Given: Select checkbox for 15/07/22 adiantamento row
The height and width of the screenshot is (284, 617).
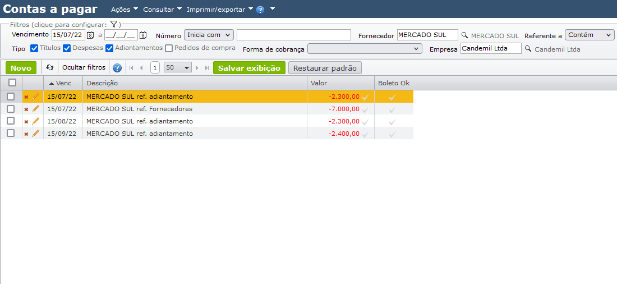Looking at the screenshot, I should (x=11, y=97).
